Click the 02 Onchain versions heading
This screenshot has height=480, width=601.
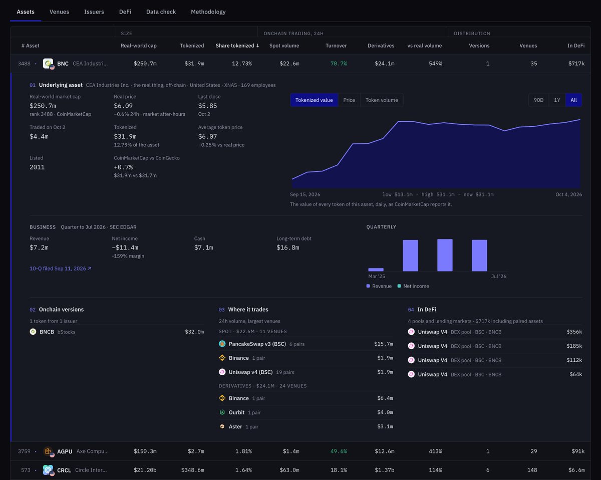(x=57, y=310)
